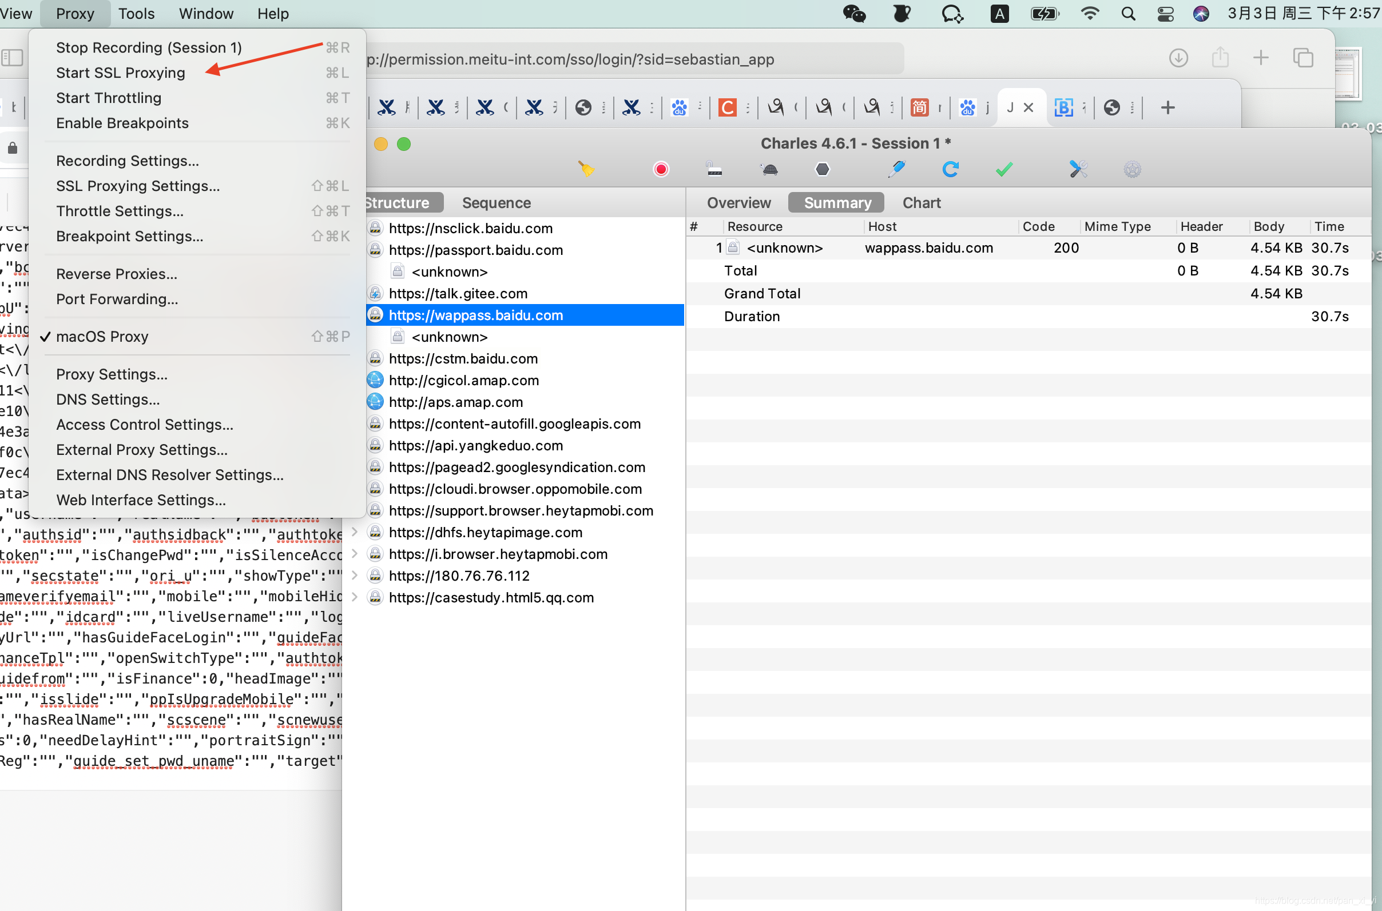This screenshot has height=911, width=1382.
Task: Click Safari new tab plus icon in toolbar
Action: (x=1261, y=58)
